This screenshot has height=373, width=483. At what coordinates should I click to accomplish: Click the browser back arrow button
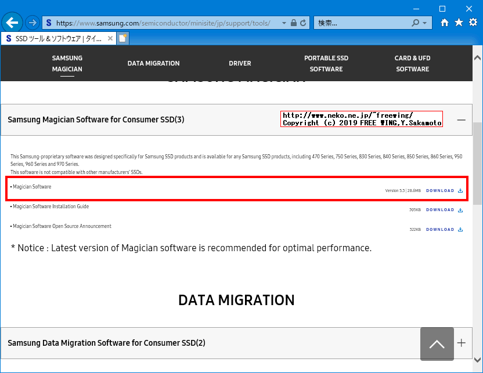point(12,23)
